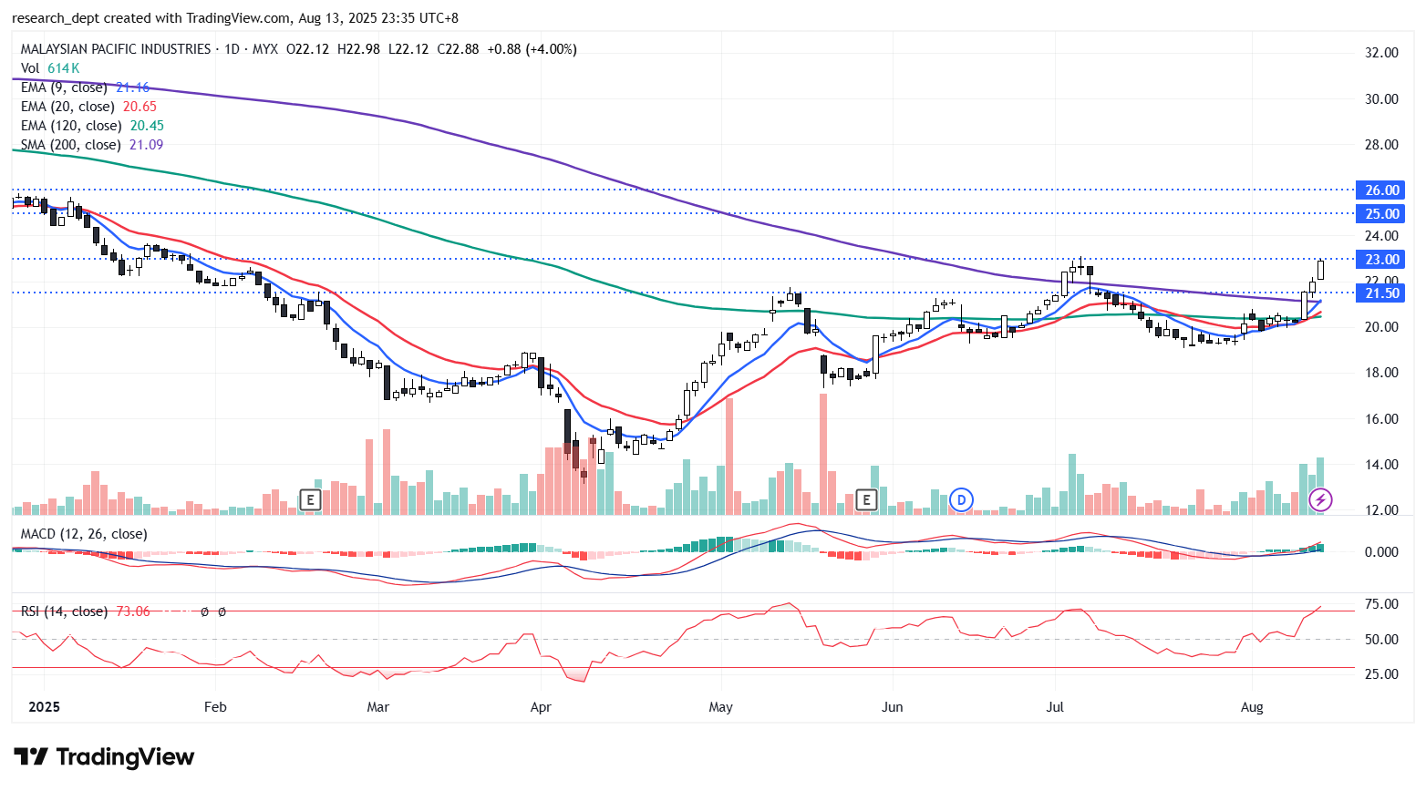The image size is (1426, 791).
Task: Select the EMA (9, close) indicator legend
Action: (86, 87)
